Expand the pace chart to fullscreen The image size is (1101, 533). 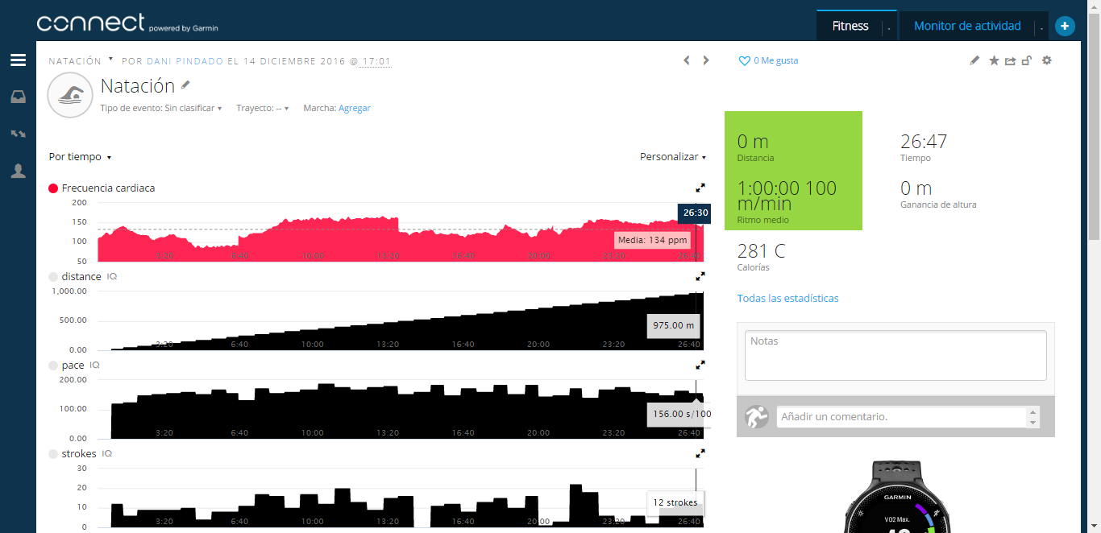click(700, 365)
